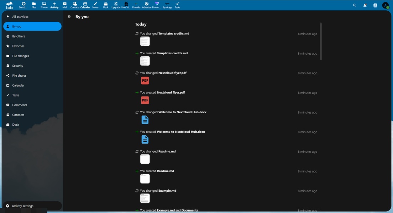
Task: Open Nextcloud flyer.pdf changed link
Action: point(172,73)
